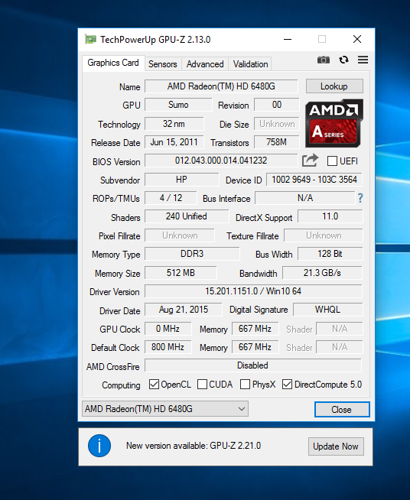Select the Graphics Card tab
The height and width of the screenshot is (500, 410).
click(113, 63)
